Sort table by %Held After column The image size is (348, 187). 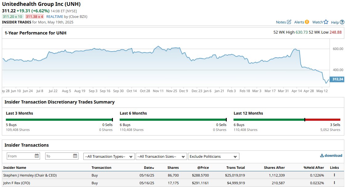coord(314,168)
